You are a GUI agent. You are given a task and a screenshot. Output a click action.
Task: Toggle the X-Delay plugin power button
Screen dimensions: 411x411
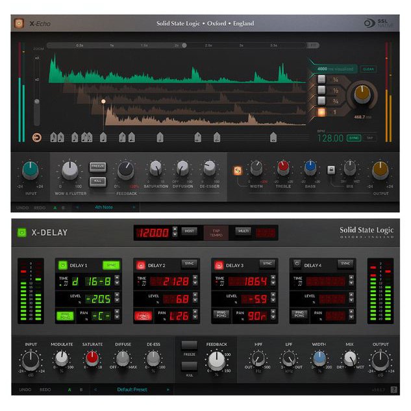(x=22, y=232)
